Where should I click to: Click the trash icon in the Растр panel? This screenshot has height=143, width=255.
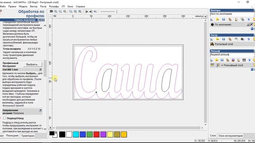pyautogui.click(x=249, y=39)
